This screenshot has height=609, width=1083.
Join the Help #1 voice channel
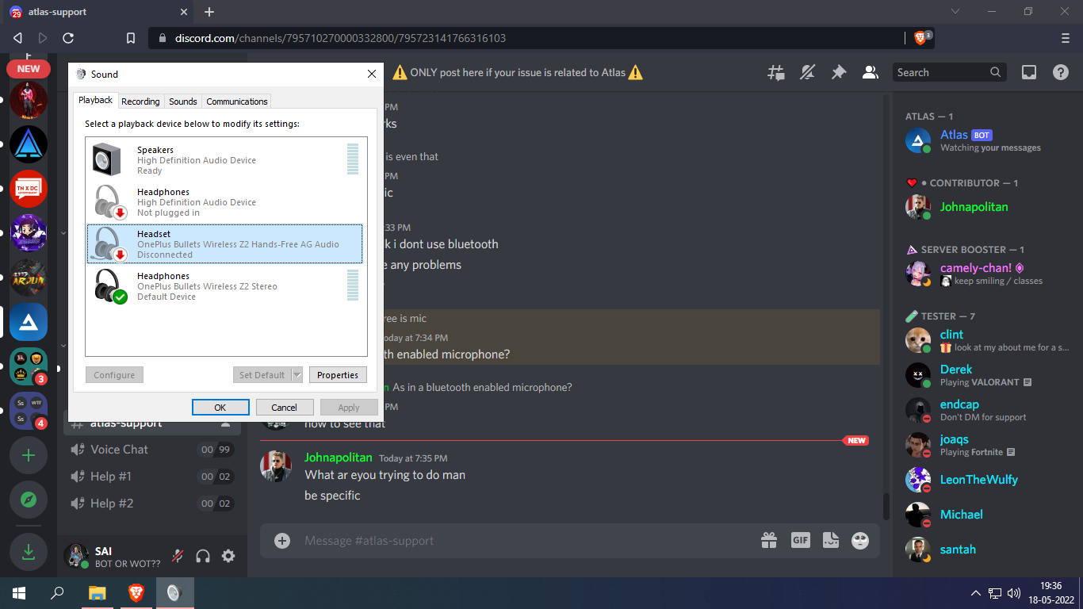point(151,477)
